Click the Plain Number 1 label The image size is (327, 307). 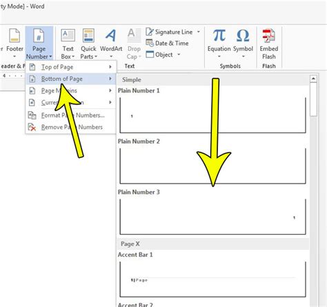[x=139, y=90]
